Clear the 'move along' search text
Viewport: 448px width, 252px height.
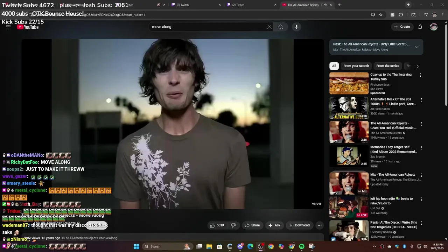click(x=269, y=27)
